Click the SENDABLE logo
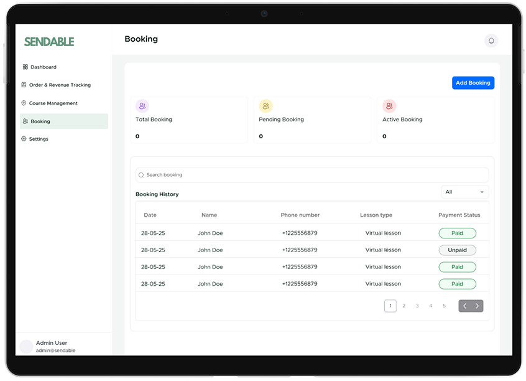The width and height of the screenshot is (526, 381). 49,42
